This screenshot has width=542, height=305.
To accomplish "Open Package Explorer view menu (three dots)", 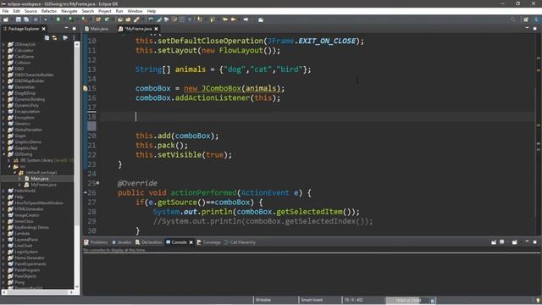I will pyautogui.click(x=74, y=37).
